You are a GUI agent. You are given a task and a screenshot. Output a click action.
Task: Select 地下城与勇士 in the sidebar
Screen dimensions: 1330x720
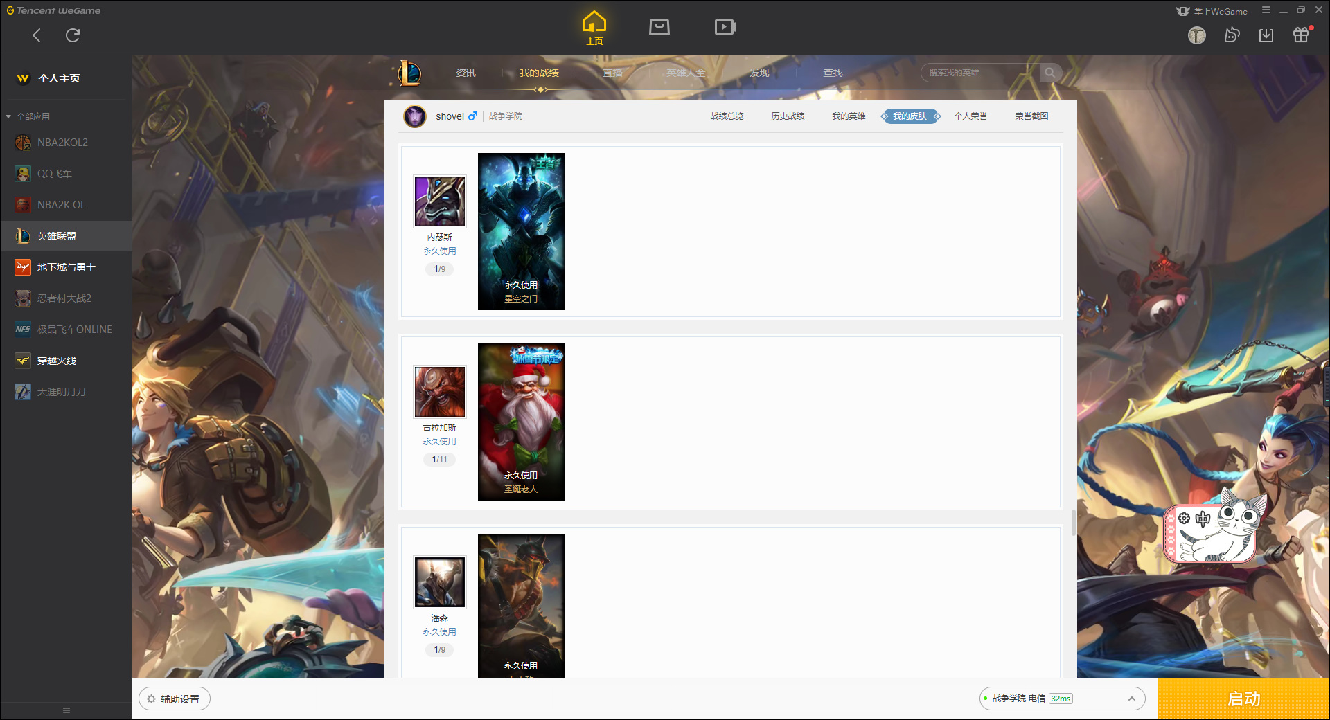(x=66, y=267)
